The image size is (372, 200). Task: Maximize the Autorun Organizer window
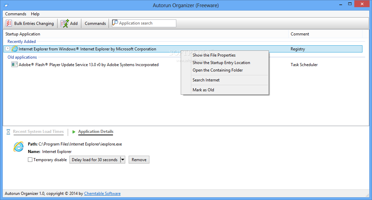coord(350,4)
